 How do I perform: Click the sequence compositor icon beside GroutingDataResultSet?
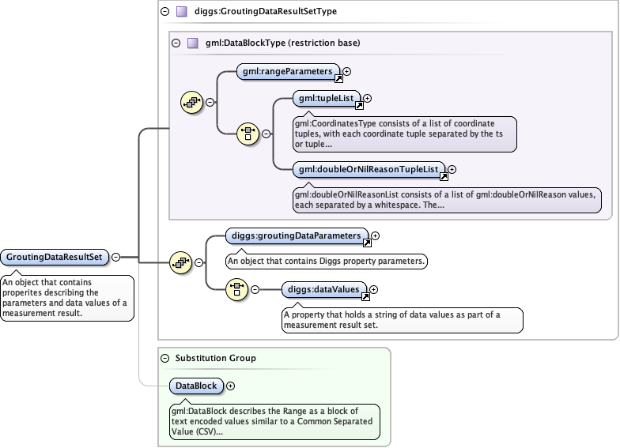point(181,262)
